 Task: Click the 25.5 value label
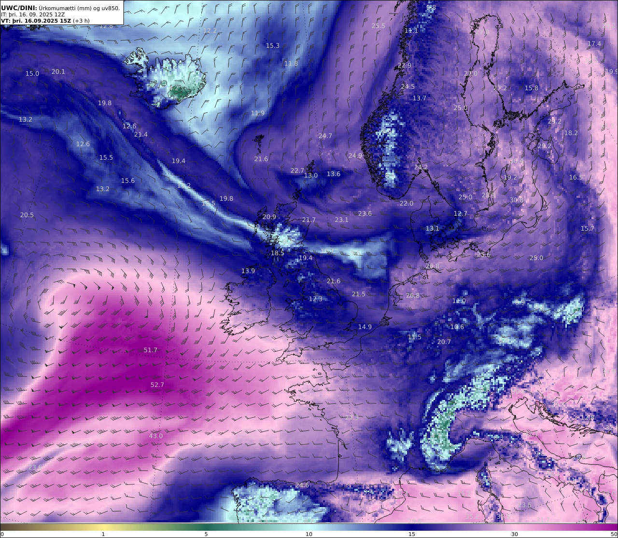pyautogui.click(x=379, y=26)
